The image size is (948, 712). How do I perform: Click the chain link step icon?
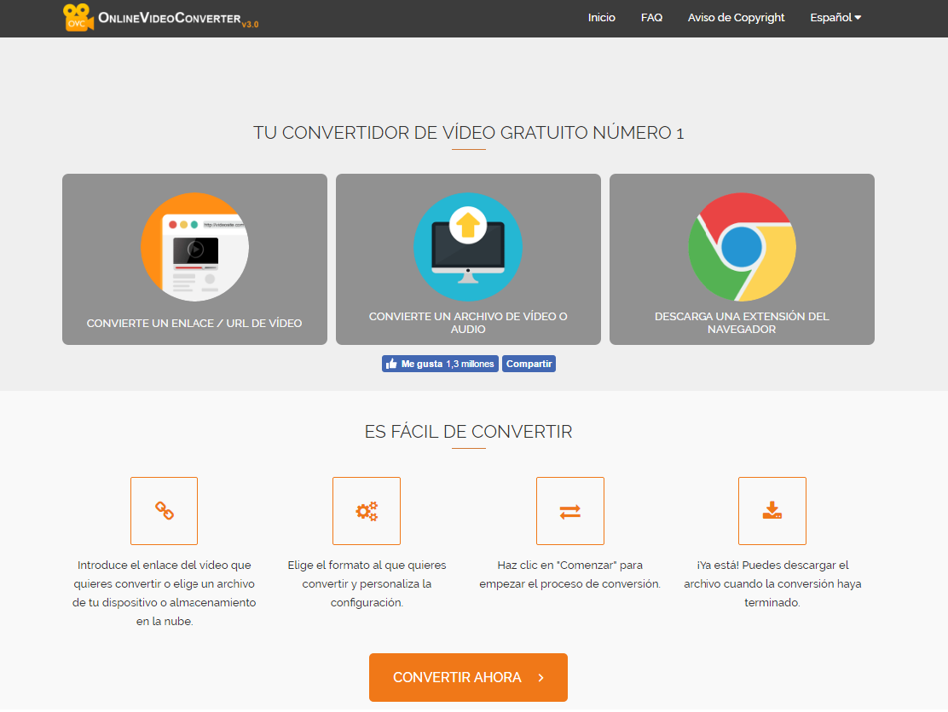pyautogui.click(x=164, y=511)
